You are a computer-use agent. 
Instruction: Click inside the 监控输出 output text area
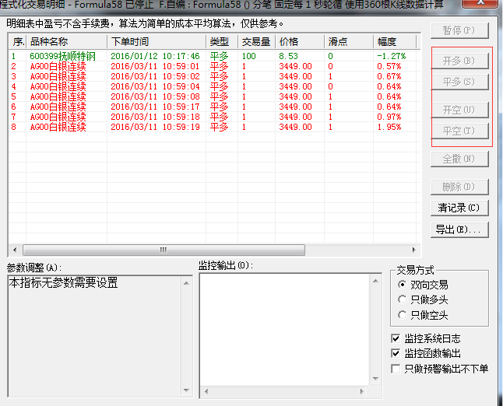[x=285, y=330]
